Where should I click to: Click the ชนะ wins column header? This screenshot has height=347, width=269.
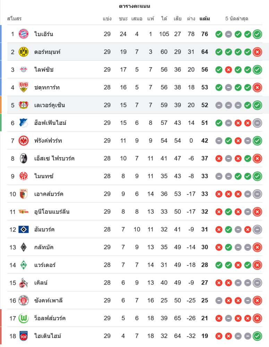[x=123, y=18]
